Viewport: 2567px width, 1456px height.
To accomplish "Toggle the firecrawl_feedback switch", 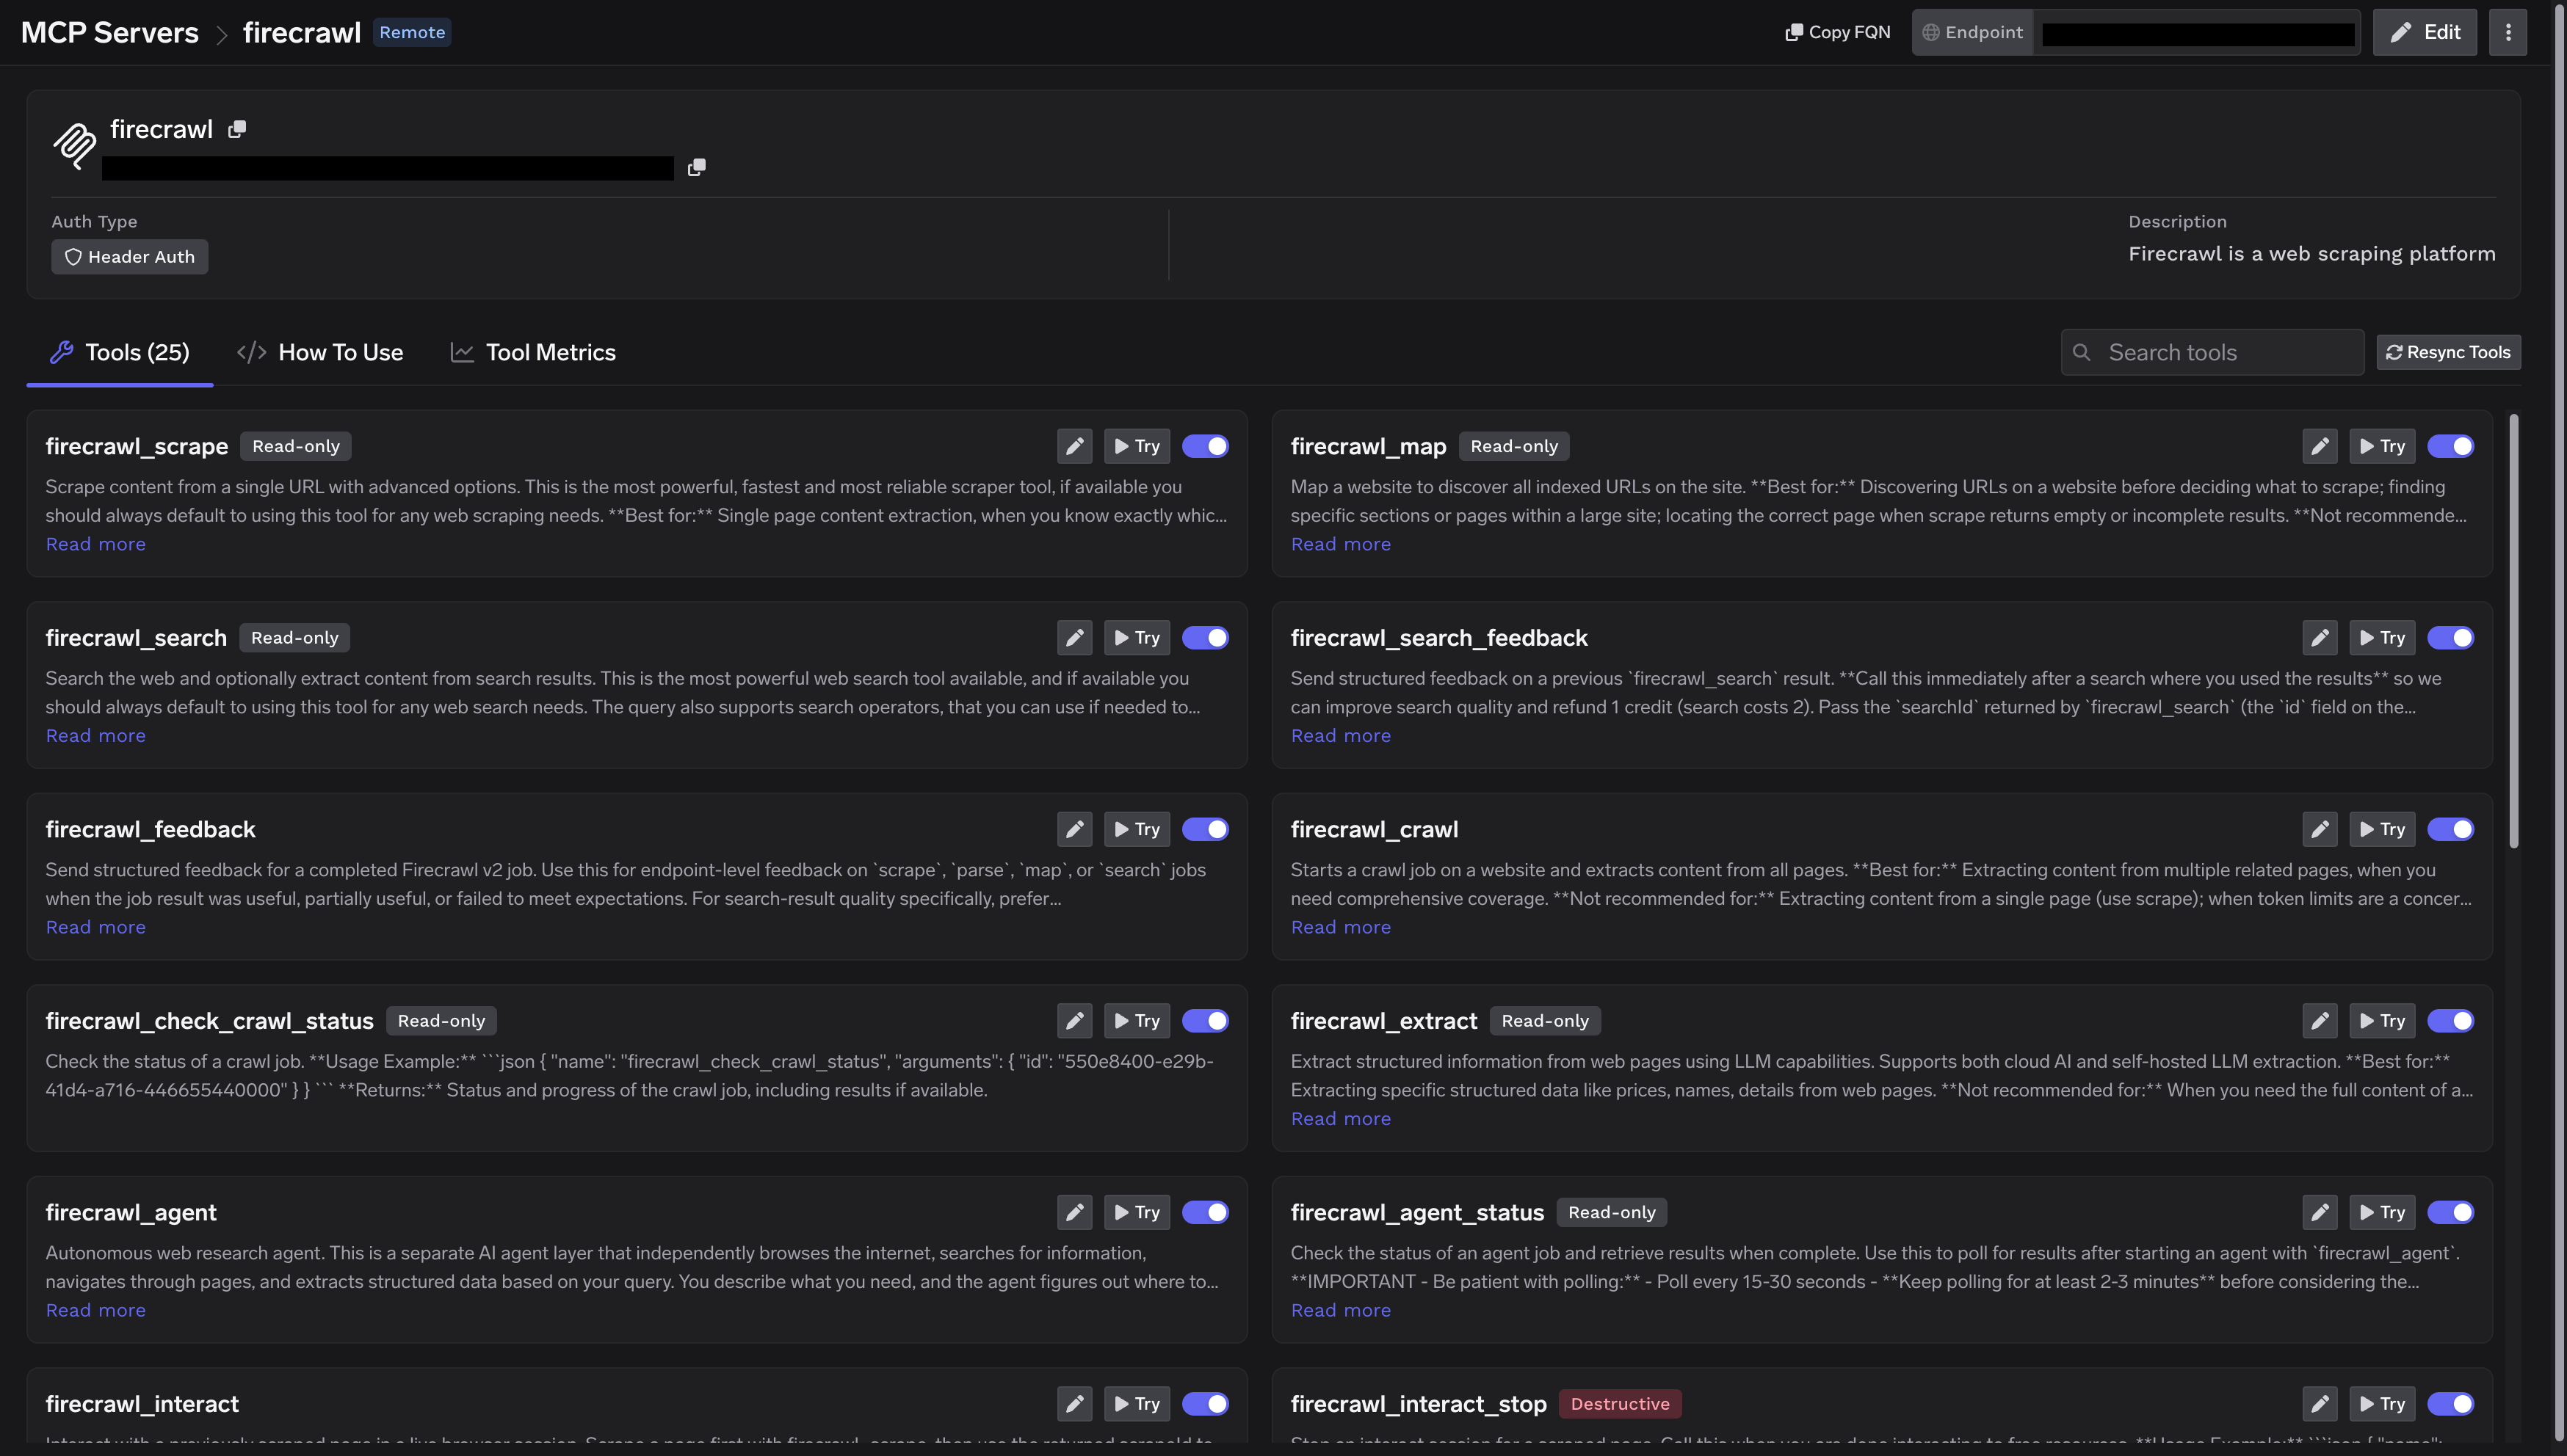I will click(1206, 829).
